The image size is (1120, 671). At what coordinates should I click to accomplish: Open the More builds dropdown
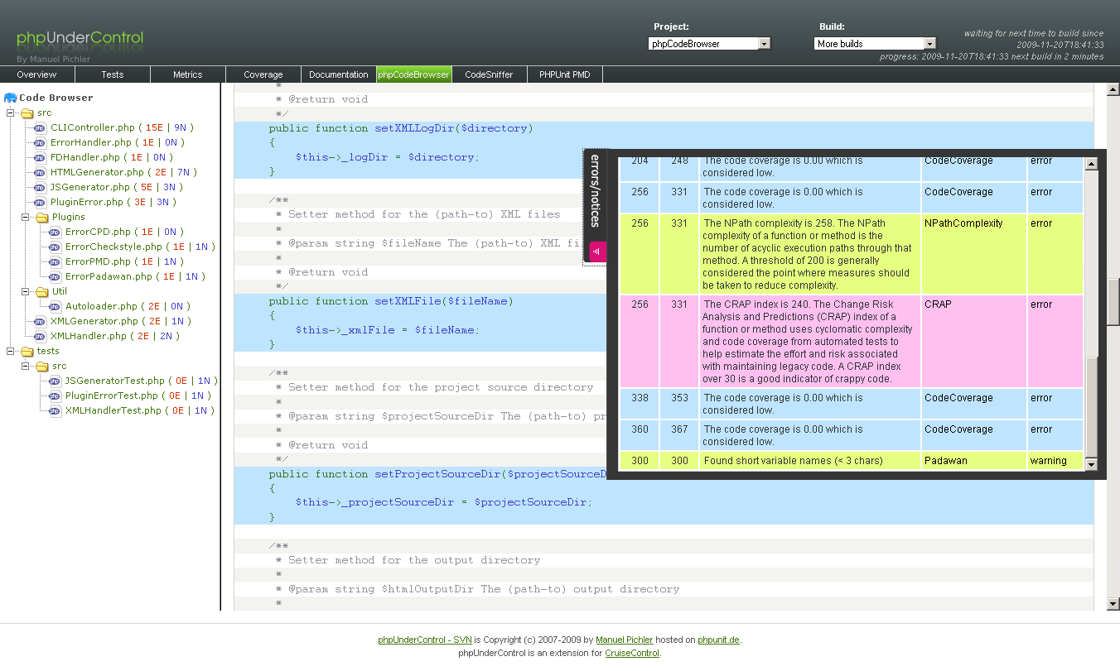[x=875, y=44]
